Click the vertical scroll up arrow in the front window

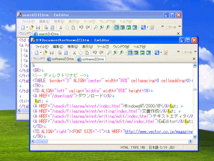pyautogui.click(x=195, y=65)
